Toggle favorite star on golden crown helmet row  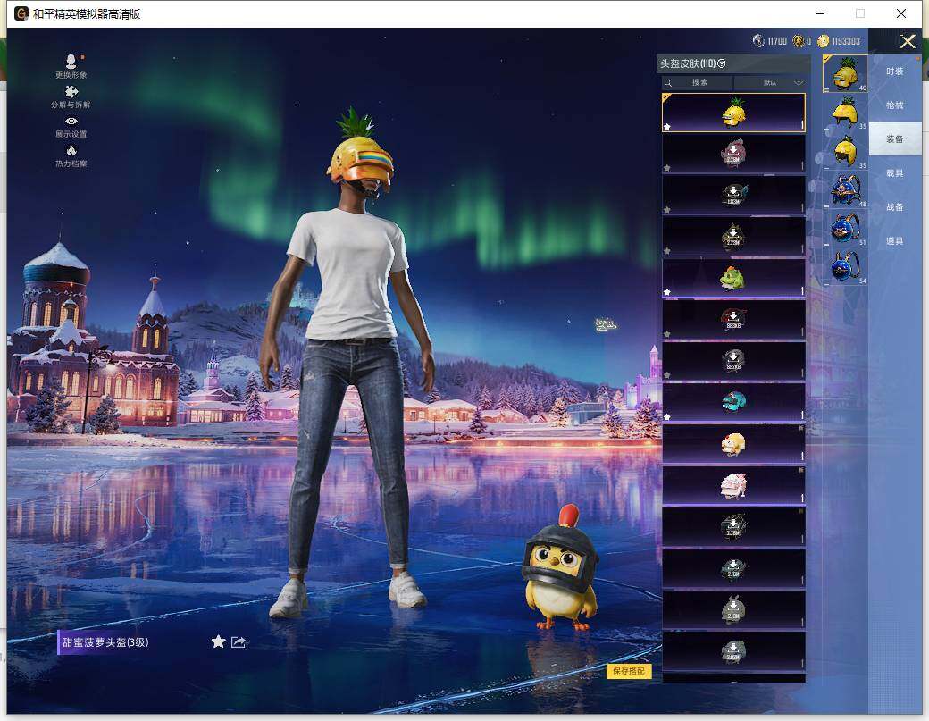click(667, 251)
